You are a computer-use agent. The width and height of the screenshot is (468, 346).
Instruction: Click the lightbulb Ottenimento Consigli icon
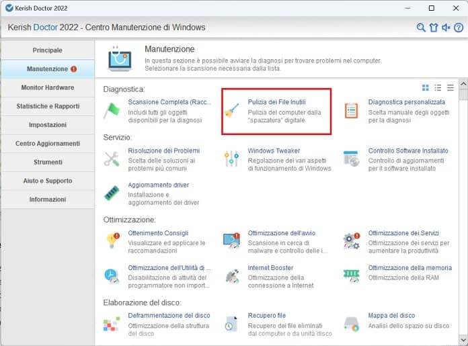112,241
